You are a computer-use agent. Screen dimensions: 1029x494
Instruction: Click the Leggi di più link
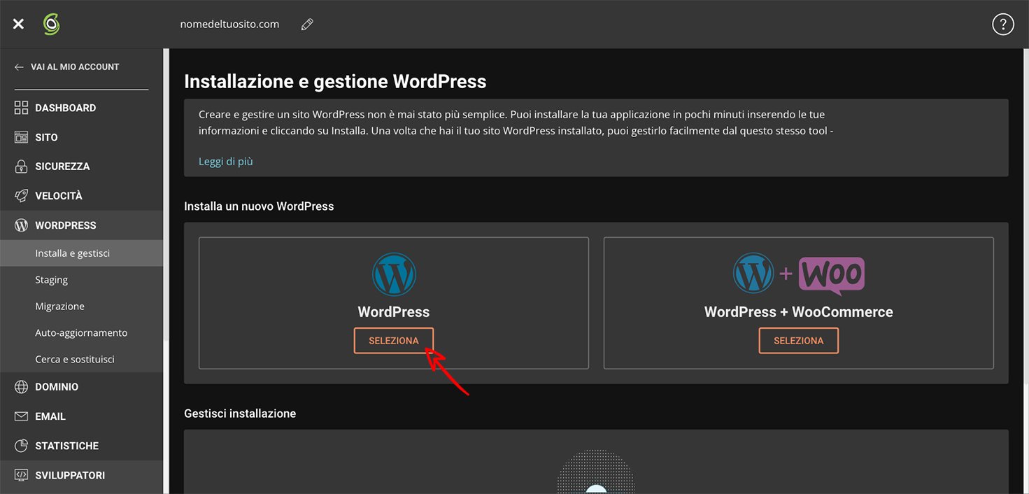coord(225,162)
